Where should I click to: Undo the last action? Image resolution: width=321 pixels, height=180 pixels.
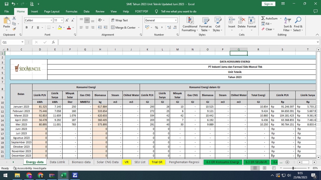13,4
